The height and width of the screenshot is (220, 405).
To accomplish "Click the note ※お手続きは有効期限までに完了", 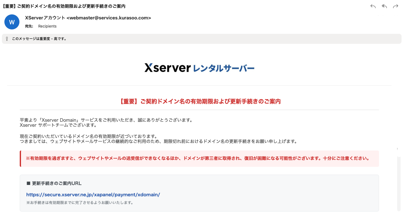I will 80,203.
